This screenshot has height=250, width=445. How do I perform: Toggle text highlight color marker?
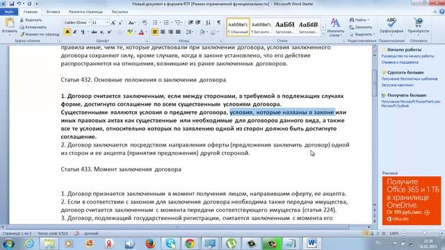[130, 32]
